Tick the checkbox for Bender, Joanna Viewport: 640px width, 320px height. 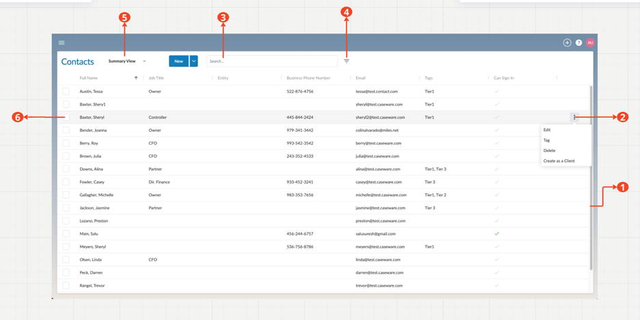point(66,130)
